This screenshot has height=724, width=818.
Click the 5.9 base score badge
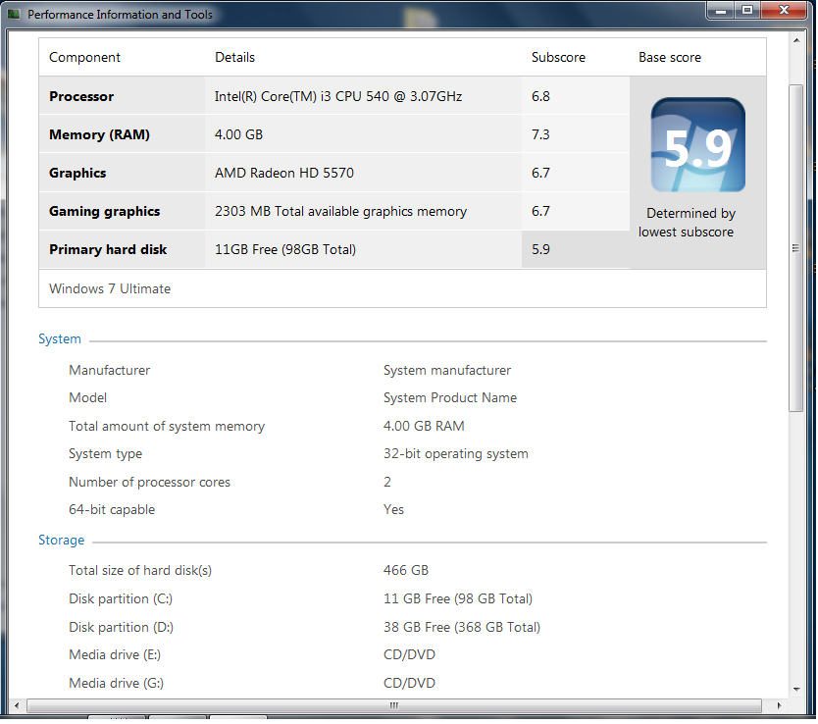coord(697,145)
